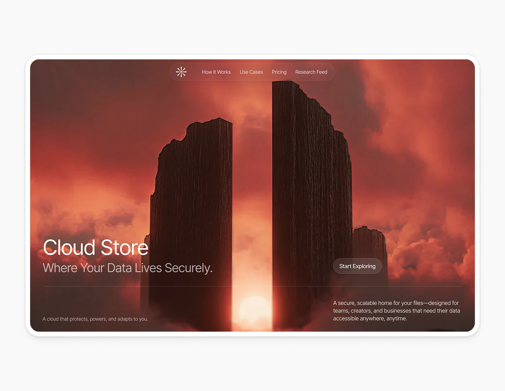The height and width of the screenshot is (391, 505).
Task: Click the Research Feed nav link
Action: (x=311, y=72)
